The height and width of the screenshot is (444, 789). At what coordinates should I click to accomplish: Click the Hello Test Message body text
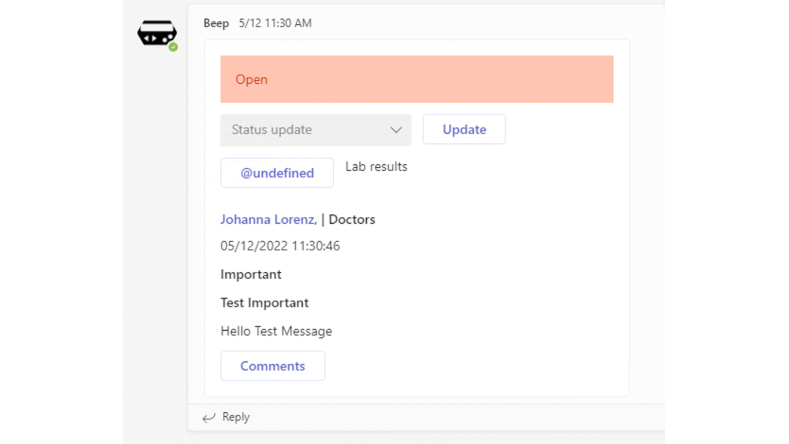pyautogui.click(x=276, y=331)
